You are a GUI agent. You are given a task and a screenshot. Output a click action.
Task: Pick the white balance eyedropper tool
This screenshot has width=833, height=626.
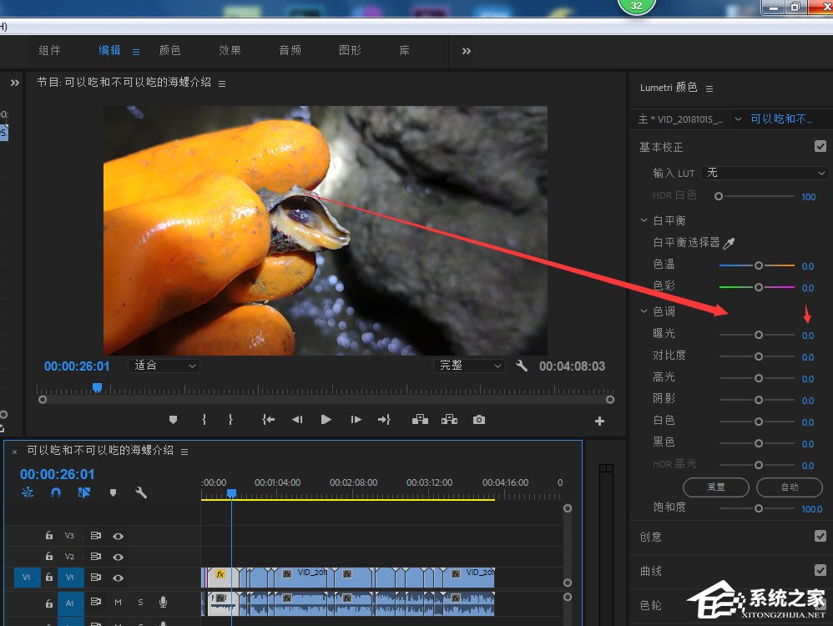[x=729, y=243]
